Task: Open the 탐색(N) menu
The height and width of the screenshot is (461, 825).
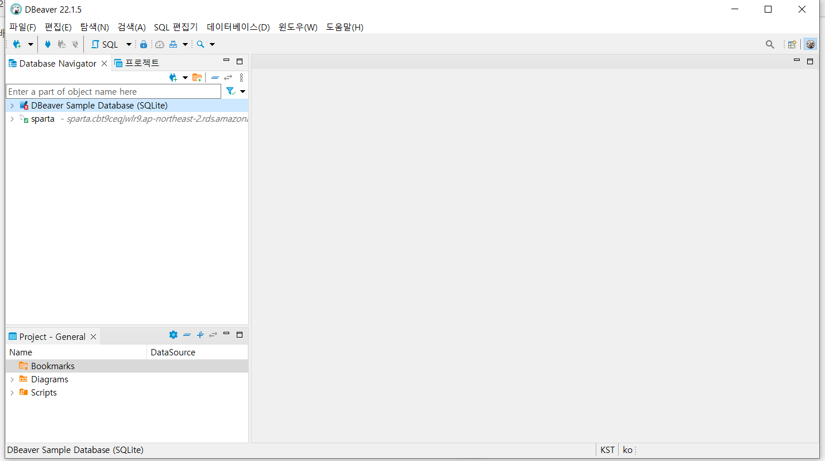Action: (x=94, y=27)
